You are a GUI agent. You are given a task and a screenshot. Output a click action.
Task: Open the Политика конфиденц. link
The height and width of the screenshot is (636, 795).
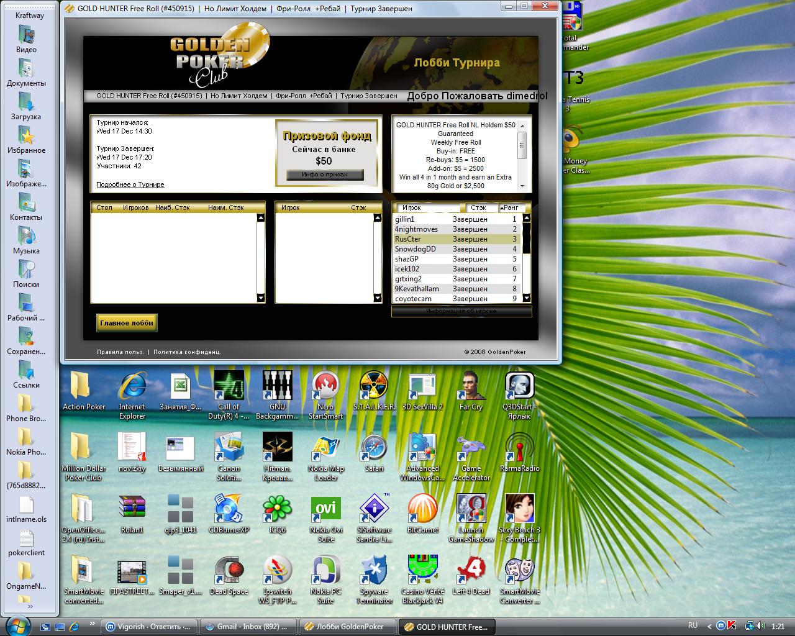[x=187, y=352]
